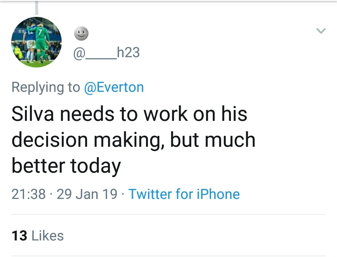Click the moon face emoji display name
The image size is (337, 257).
point(81,33)
